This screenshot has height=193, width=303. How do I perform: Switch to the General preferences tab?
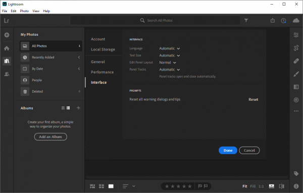[98, 61]
